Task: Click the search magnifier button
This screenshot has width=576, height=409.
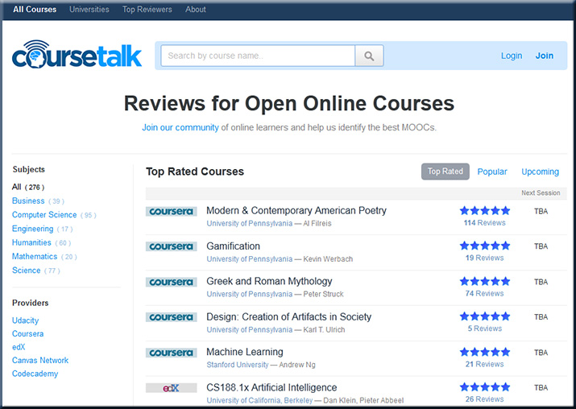Action: click(369, 56)
